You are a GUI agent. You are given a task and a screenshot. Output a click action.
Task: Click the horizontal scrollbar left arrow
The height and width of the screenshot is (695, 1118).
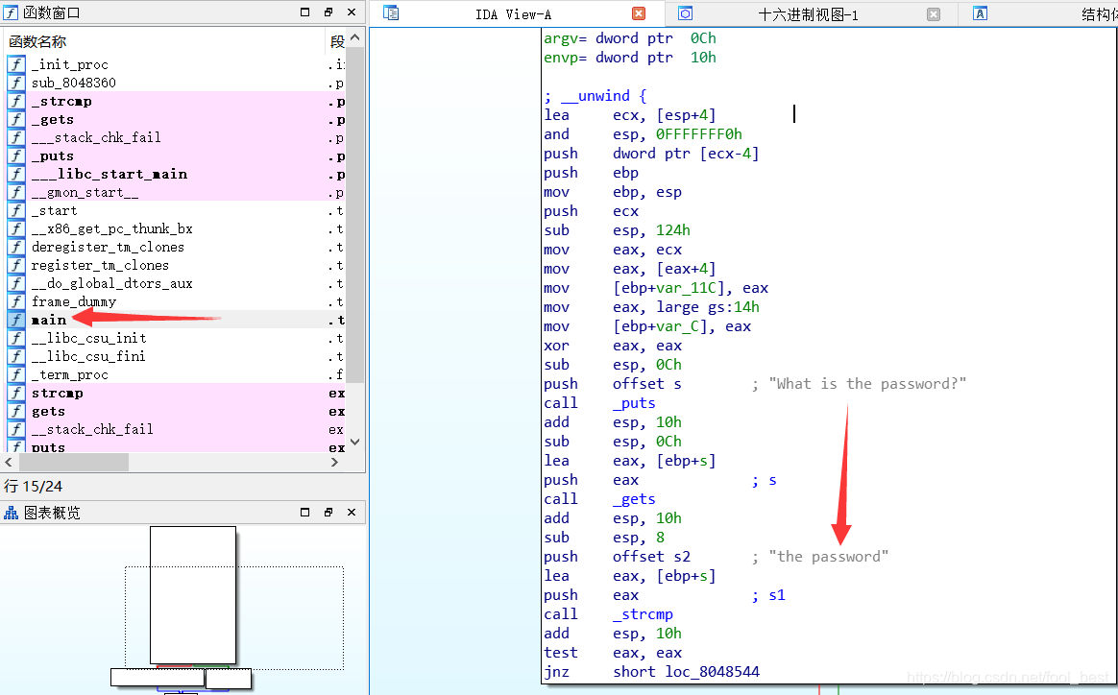pyautogui.click(x=10, y=462)
